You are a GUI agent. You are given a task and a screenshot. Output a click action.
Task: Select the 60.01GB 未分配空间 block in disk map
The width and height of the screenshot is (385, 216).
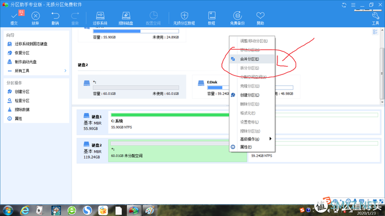click(178, 151)
